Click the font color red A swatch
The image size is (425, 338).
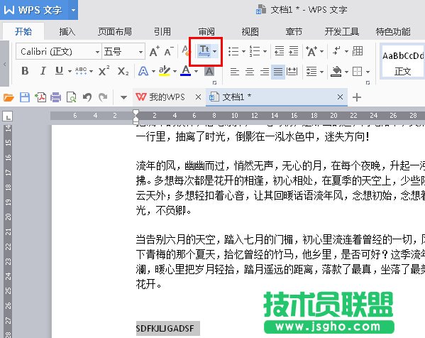186,71
